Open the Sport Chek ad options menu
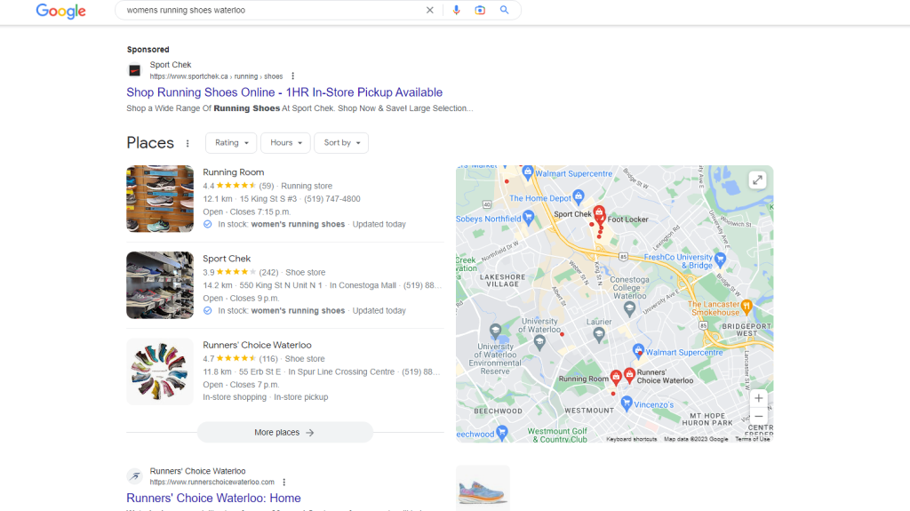The width and height of the screenshot is (910, 511). [293, 76]
